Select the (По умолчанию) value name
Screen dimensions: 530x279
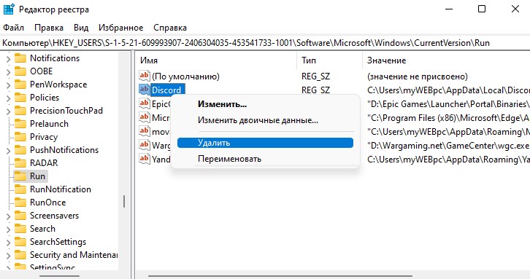tap(185, 76)
